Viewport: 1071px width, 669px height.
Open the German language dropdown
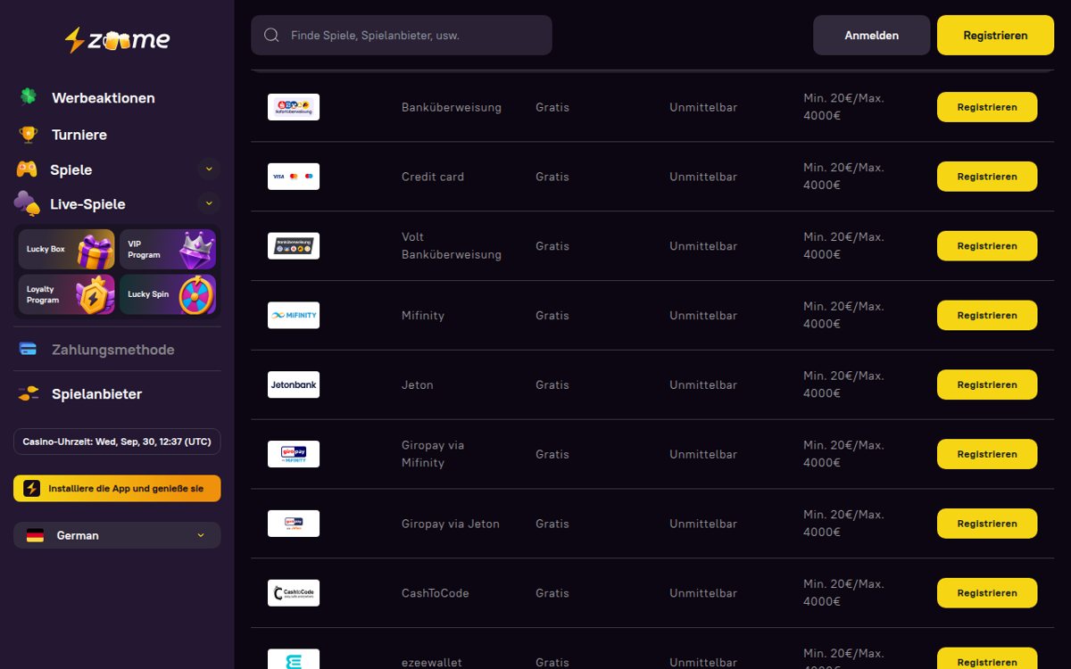(x=117, y=535)
